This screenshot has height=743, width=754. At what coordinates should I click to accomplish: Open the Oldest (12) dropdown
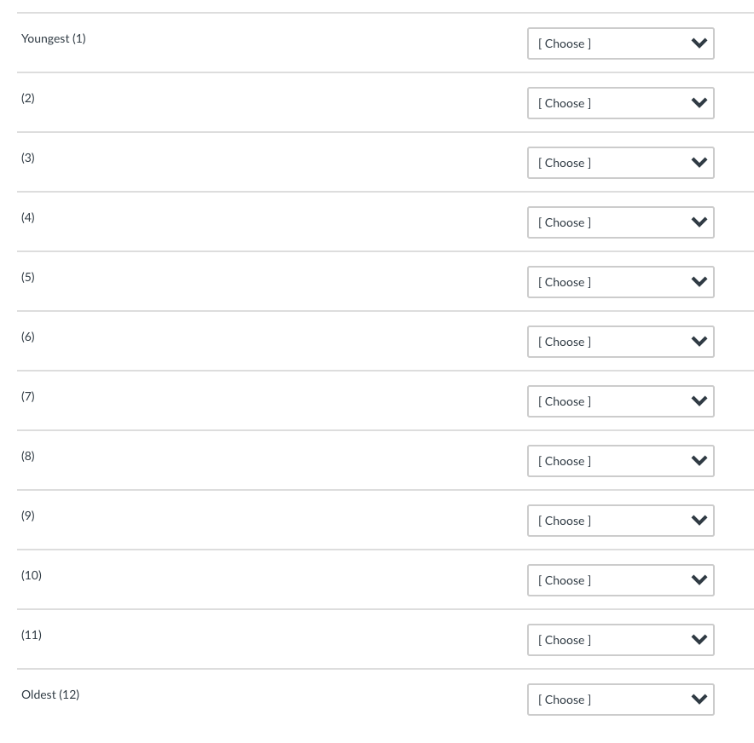click(x=620, y=700)
